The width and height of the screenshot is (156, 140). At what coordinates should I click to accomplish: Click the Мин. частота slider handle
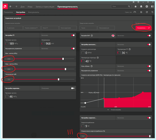[63, 59]
